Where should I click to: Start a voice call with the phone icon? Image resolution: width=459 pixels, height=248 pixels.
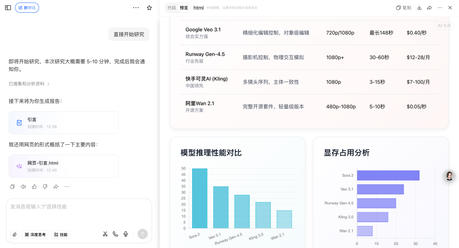pos(115,234)
